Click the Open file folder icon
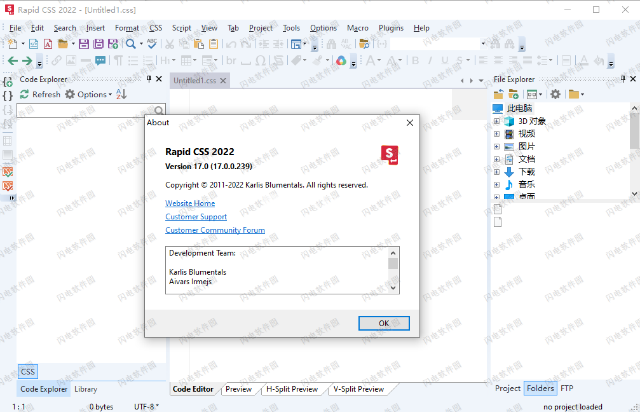This screenshot has width=640, height=412. (x=63, y=44)
